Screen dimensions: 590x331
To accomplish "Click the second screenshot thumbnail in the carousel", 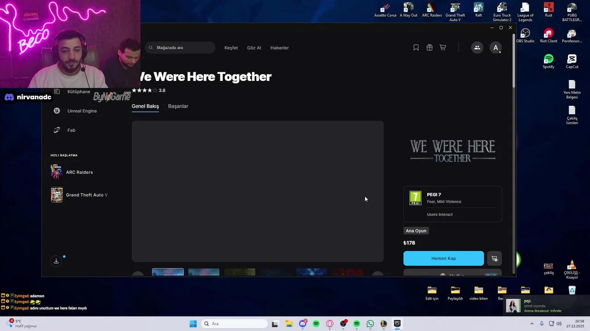I will [204, 272].
